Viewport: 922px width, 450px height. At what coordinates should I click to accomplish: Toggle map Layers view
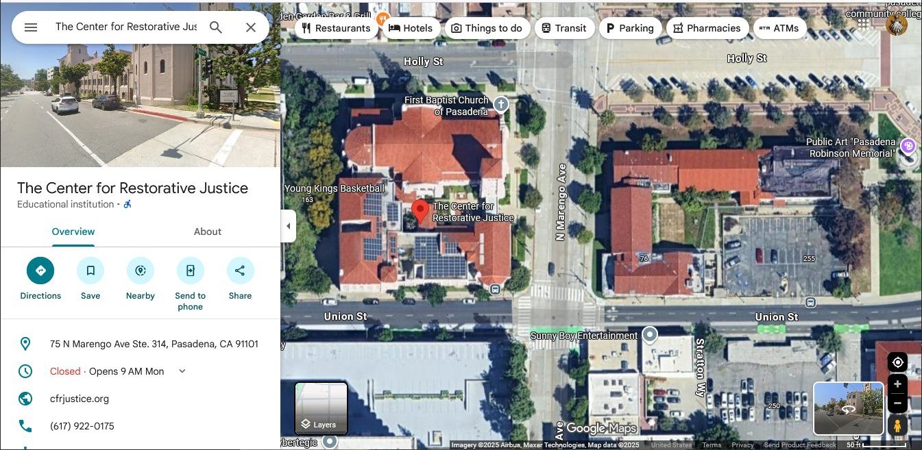(321, 408)
